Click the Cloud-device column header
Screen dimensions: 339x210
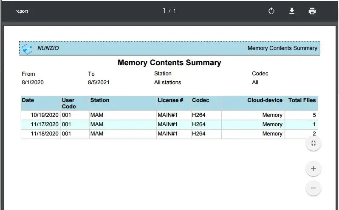pos(265,100)
